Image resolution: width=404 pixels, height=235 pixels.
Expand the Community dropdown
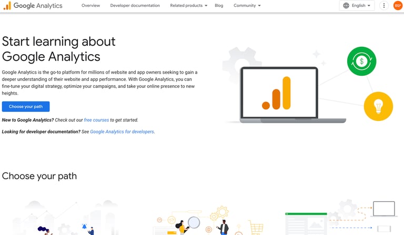pos(247,5)
